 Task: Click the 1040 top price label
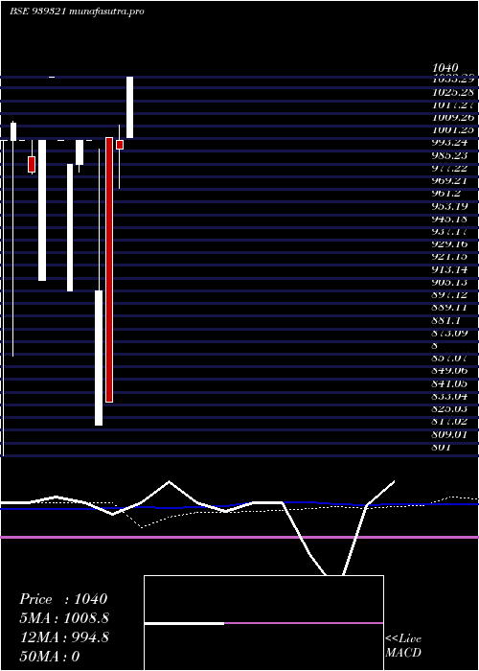pos(445,67)
